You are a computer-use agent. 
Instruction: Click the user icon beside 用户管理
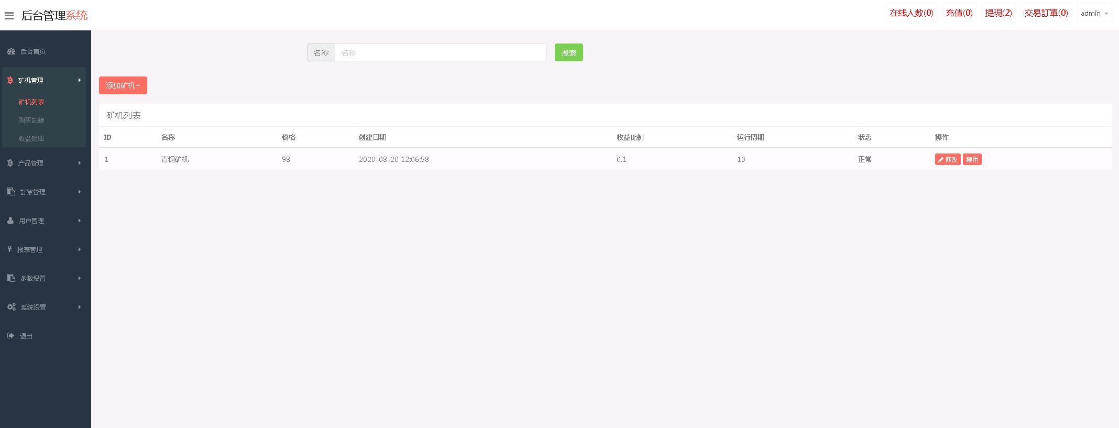tap(10, 221)
